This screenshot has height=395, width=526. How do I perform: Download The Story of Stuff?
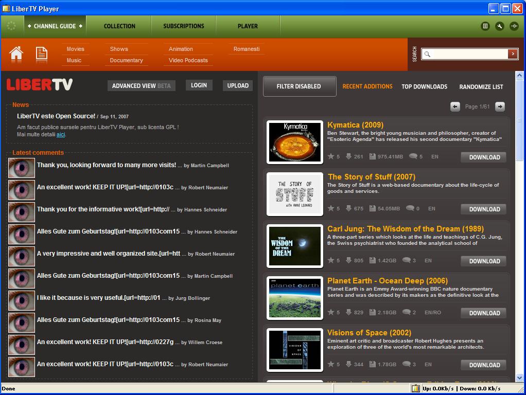pyautogui.click(x=484, y=209)
